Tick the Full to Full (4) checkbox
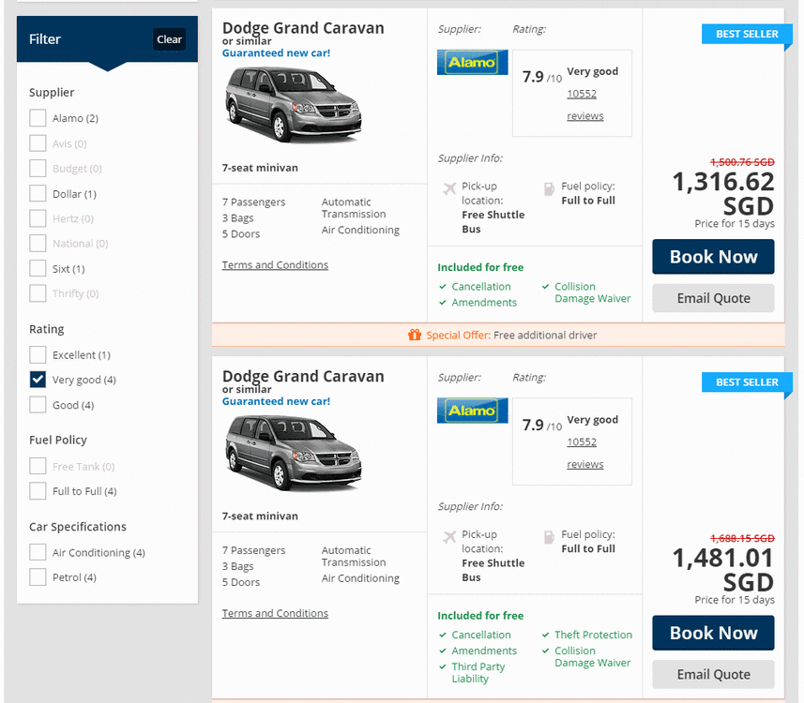804x703 pixels. [38, 491]
